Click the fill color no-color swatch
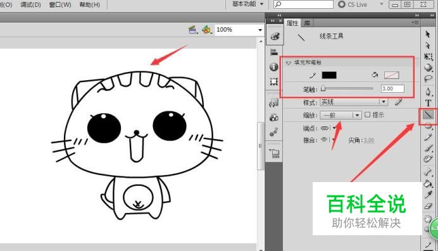This screenshot has height=251, width=438. [392, 75]
